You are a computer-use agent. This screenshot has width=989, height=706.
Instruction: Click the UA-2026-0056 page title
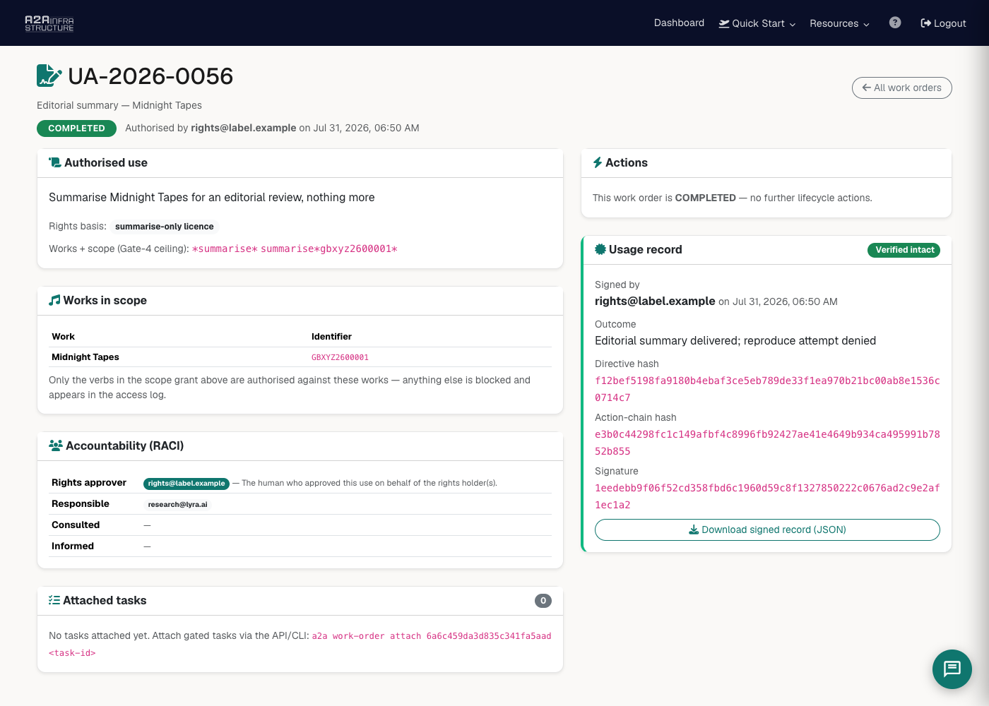tap(150, 76)
